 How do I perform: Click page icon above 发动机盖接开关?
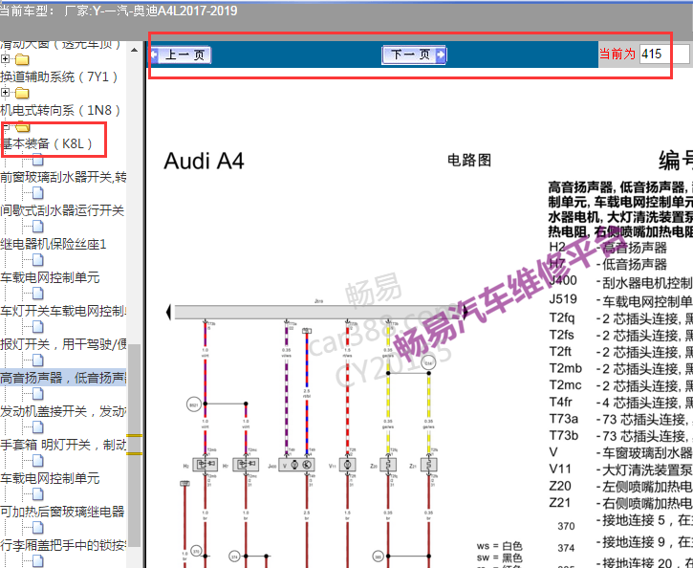38,394
